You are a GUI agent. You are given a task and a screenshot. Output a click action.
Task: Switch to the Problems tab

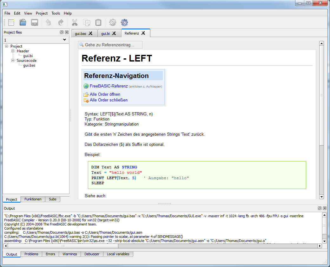tap(31, 254)
